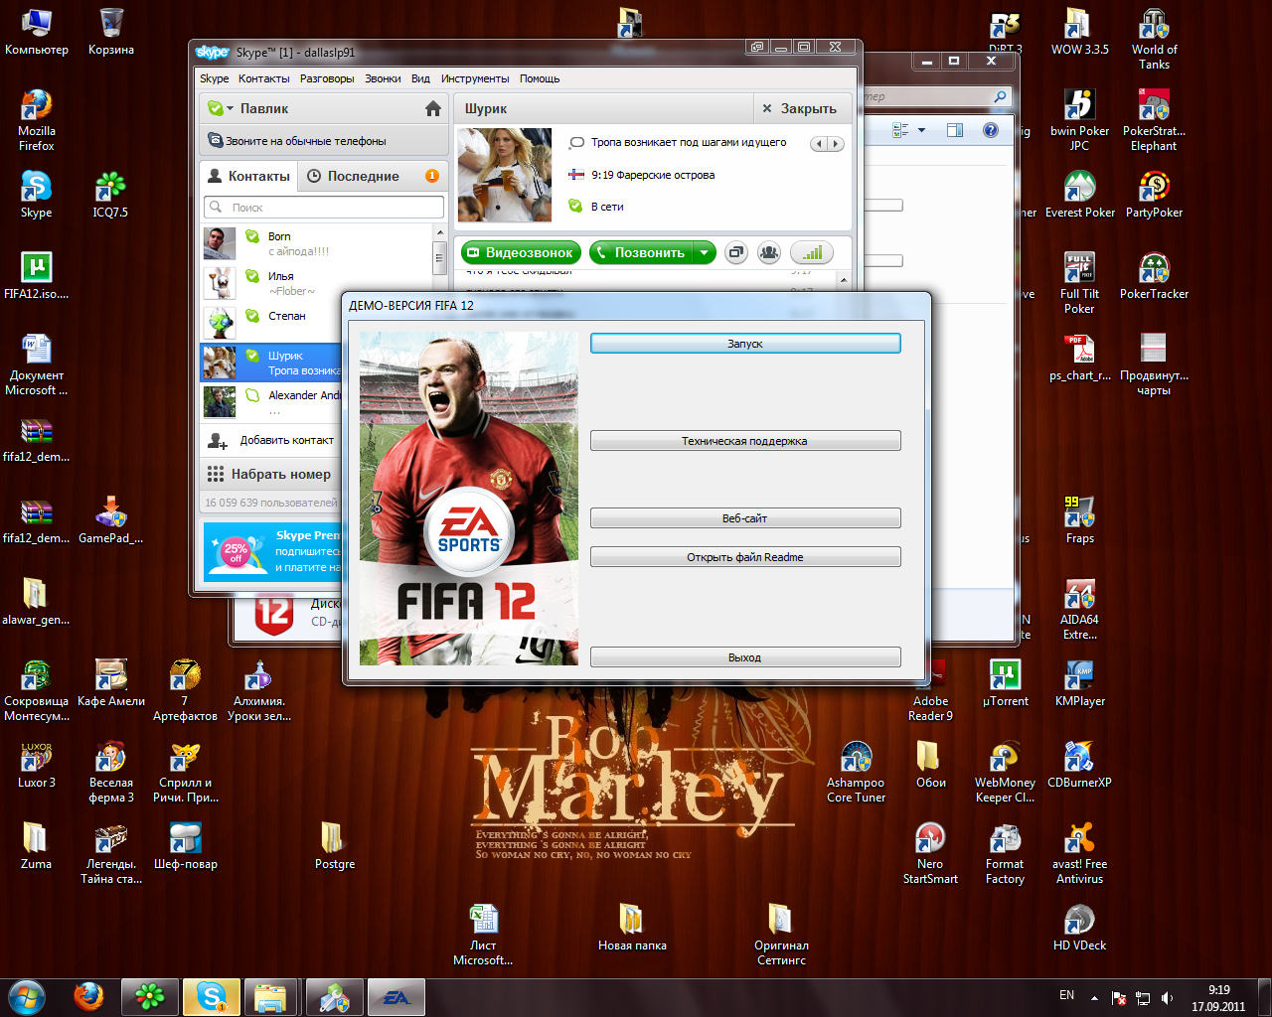Open Full Tilt Poker desktop icon
1272x1017 pixels.
pyautogui.click(x=1079, y=284)
